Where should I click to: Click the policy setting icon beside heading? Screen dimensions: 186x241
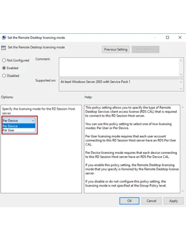click(x=3, y=48)
